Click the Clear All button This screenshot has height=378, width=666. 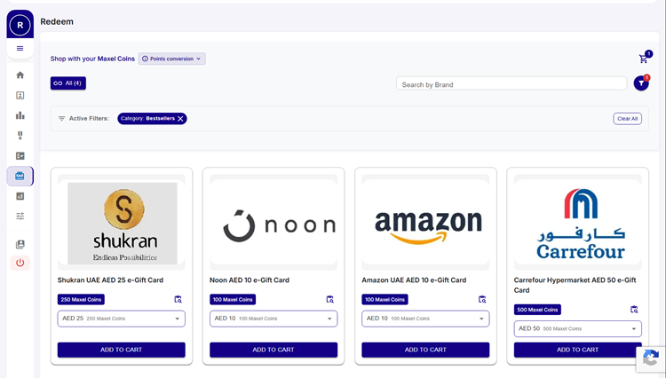[627, 119]
